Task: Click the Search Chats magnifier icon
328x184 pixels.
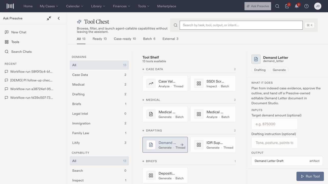Action: coord(7,52)
